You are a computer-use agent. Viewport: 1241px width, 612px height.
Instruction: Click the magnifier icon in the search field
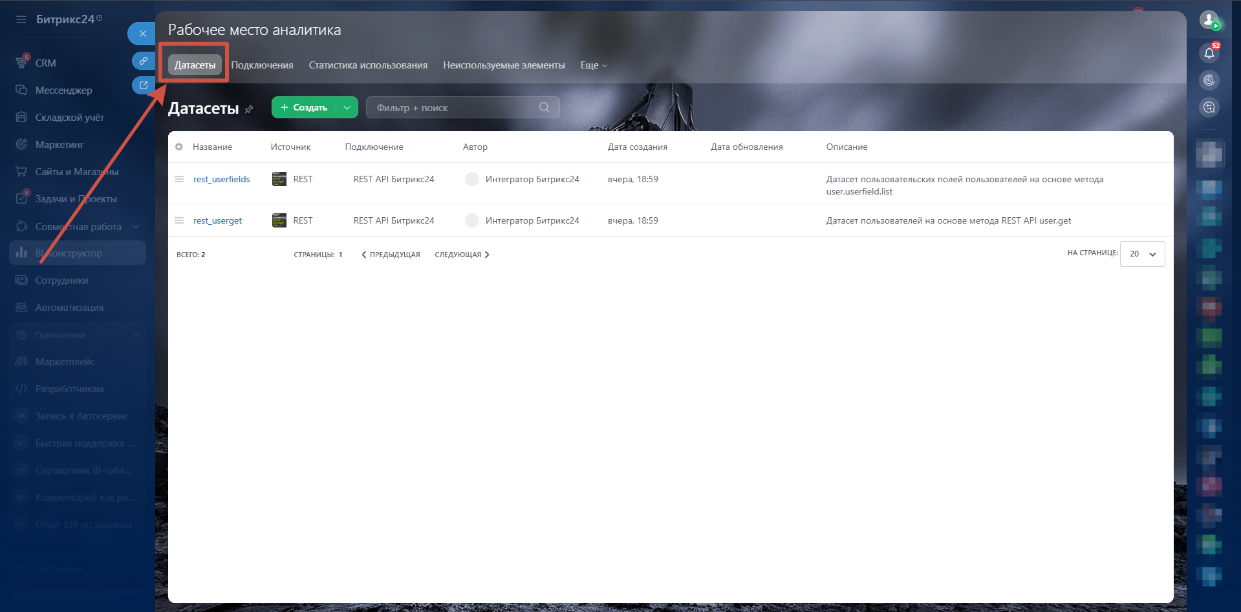coord(545,107)
